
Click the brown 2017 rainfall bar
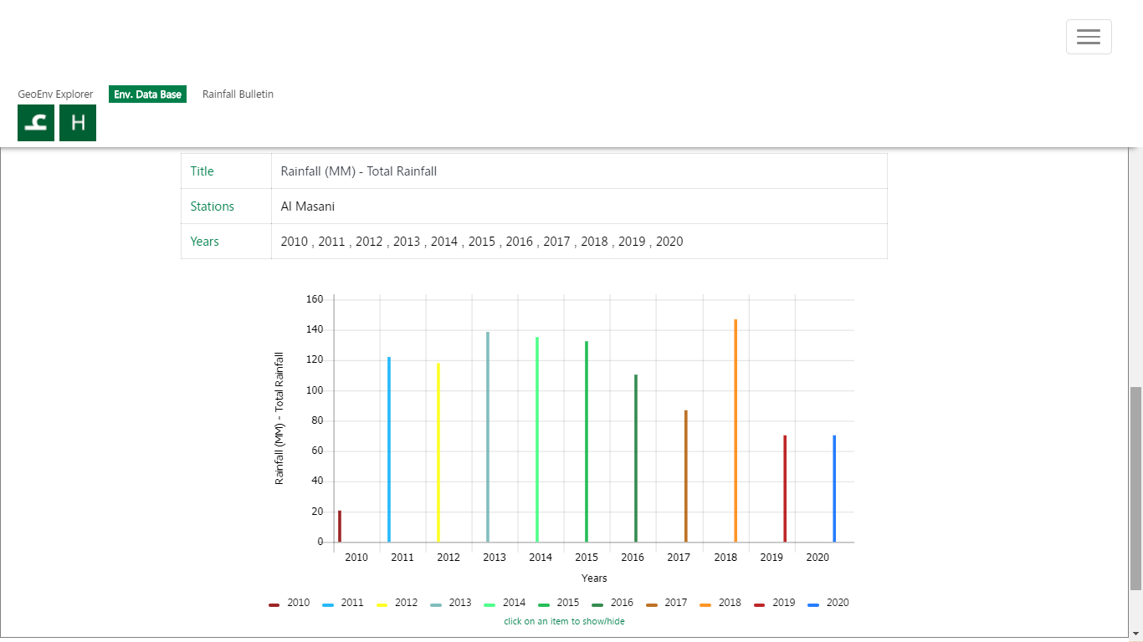tap(686, 476)
